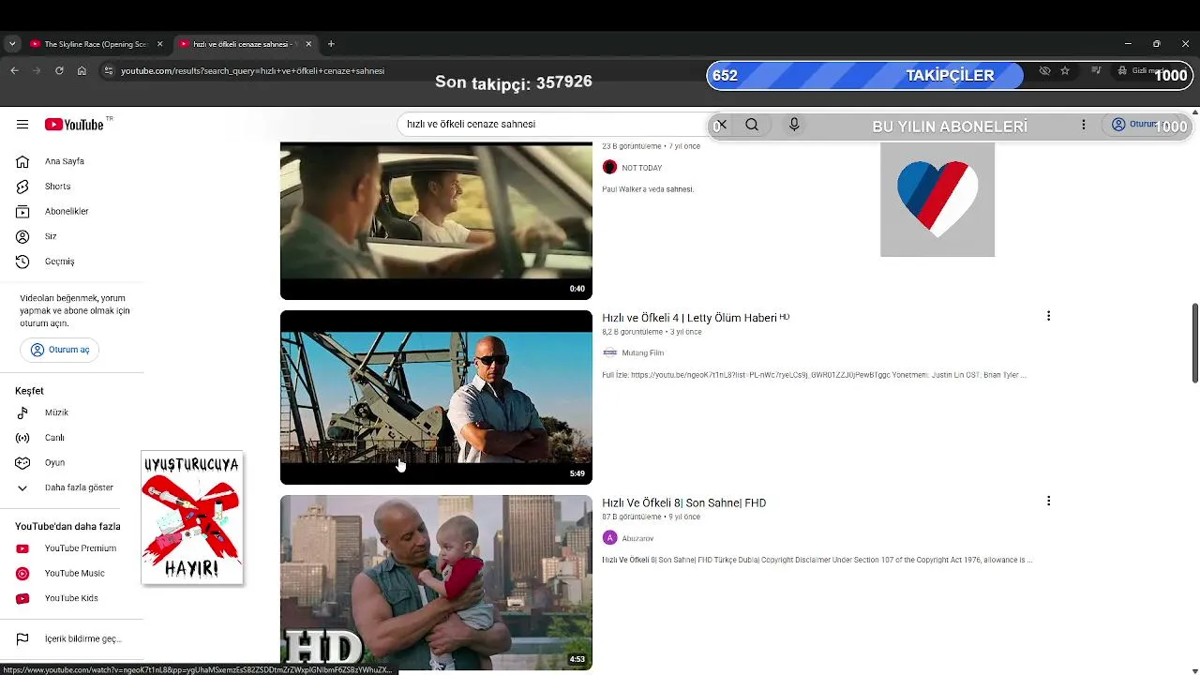Click '8,2 B görüntüleme • 3 yıl önce' text
The width and height of the screenshot is (1200, 675).
[x=652, y=332]
